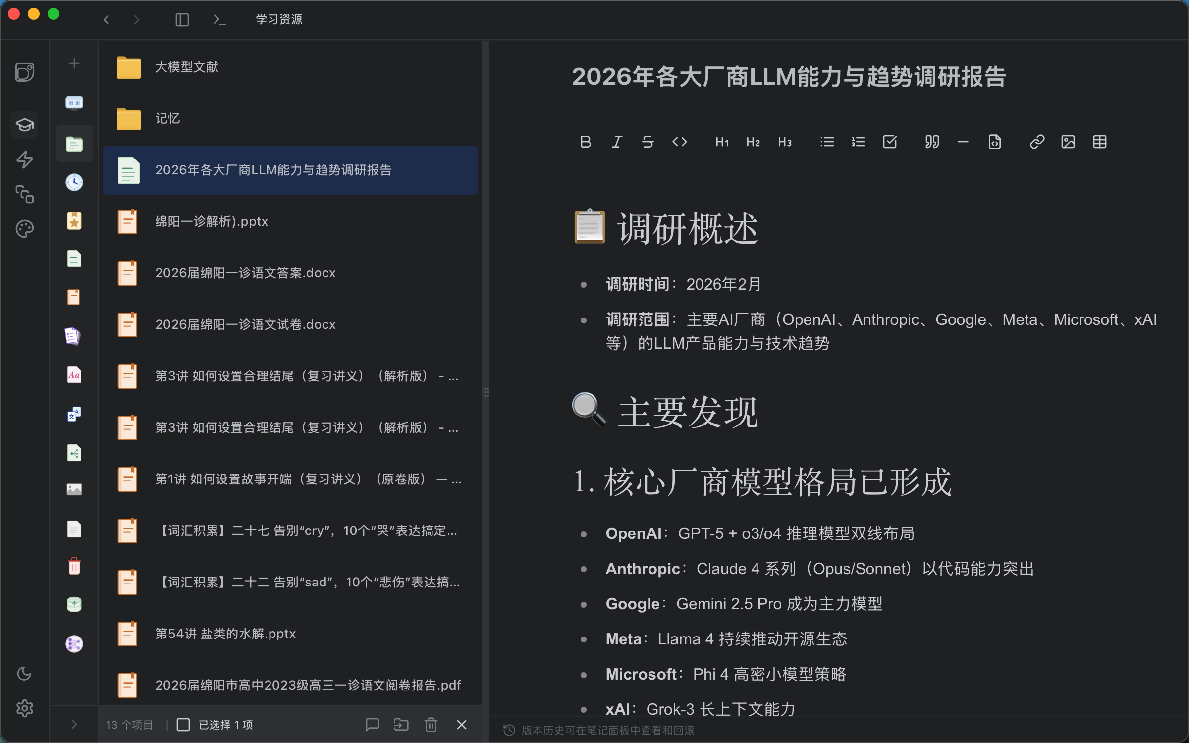The height and width of the screenshot is (743, 1189).
Task: Open settings gear at sidebar bottom
Action: coord(24,708)
